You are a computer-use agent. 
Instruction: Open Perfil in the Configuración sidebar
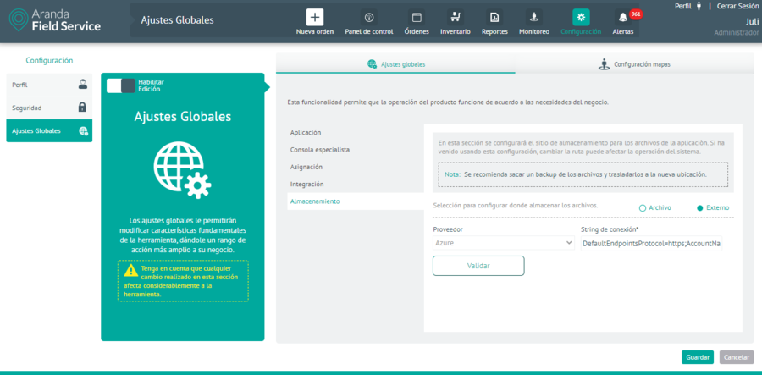[49, 85]
